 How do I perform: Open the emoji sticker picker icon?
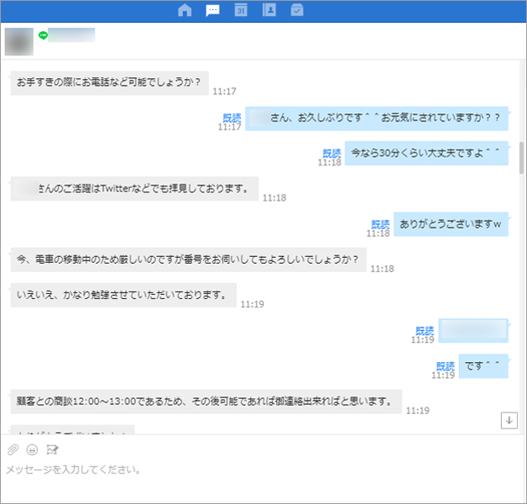coord(33,449)
